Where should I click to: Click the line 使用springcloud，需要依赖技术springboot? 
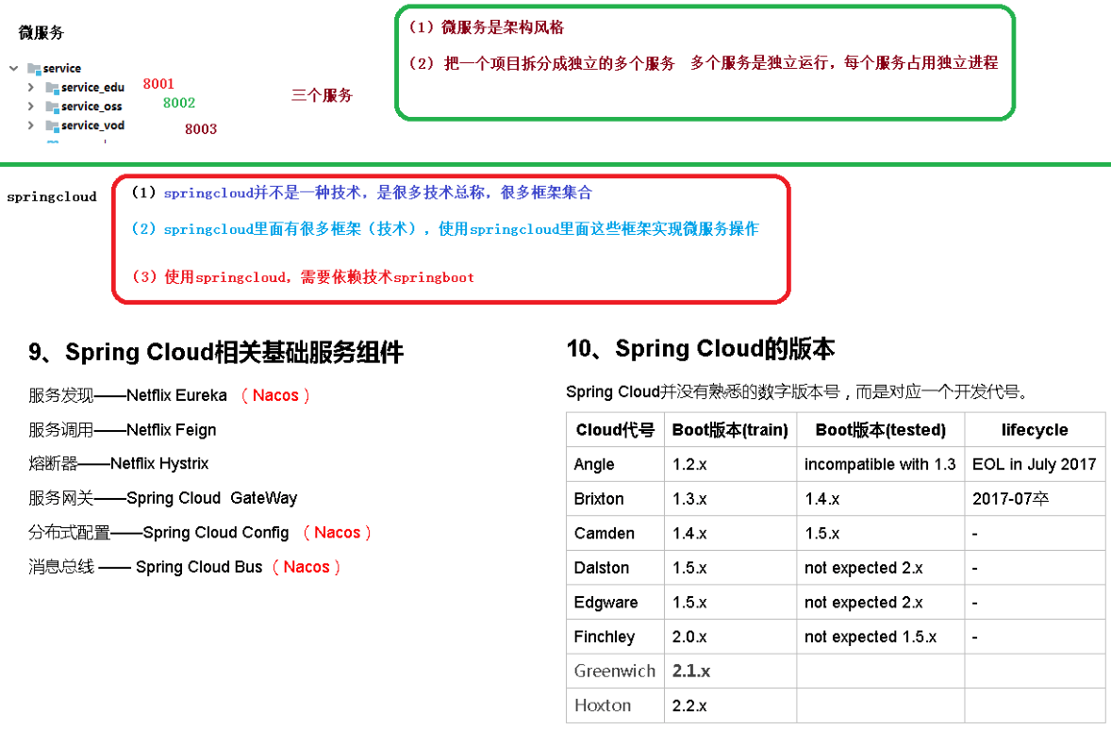(303, 277)
